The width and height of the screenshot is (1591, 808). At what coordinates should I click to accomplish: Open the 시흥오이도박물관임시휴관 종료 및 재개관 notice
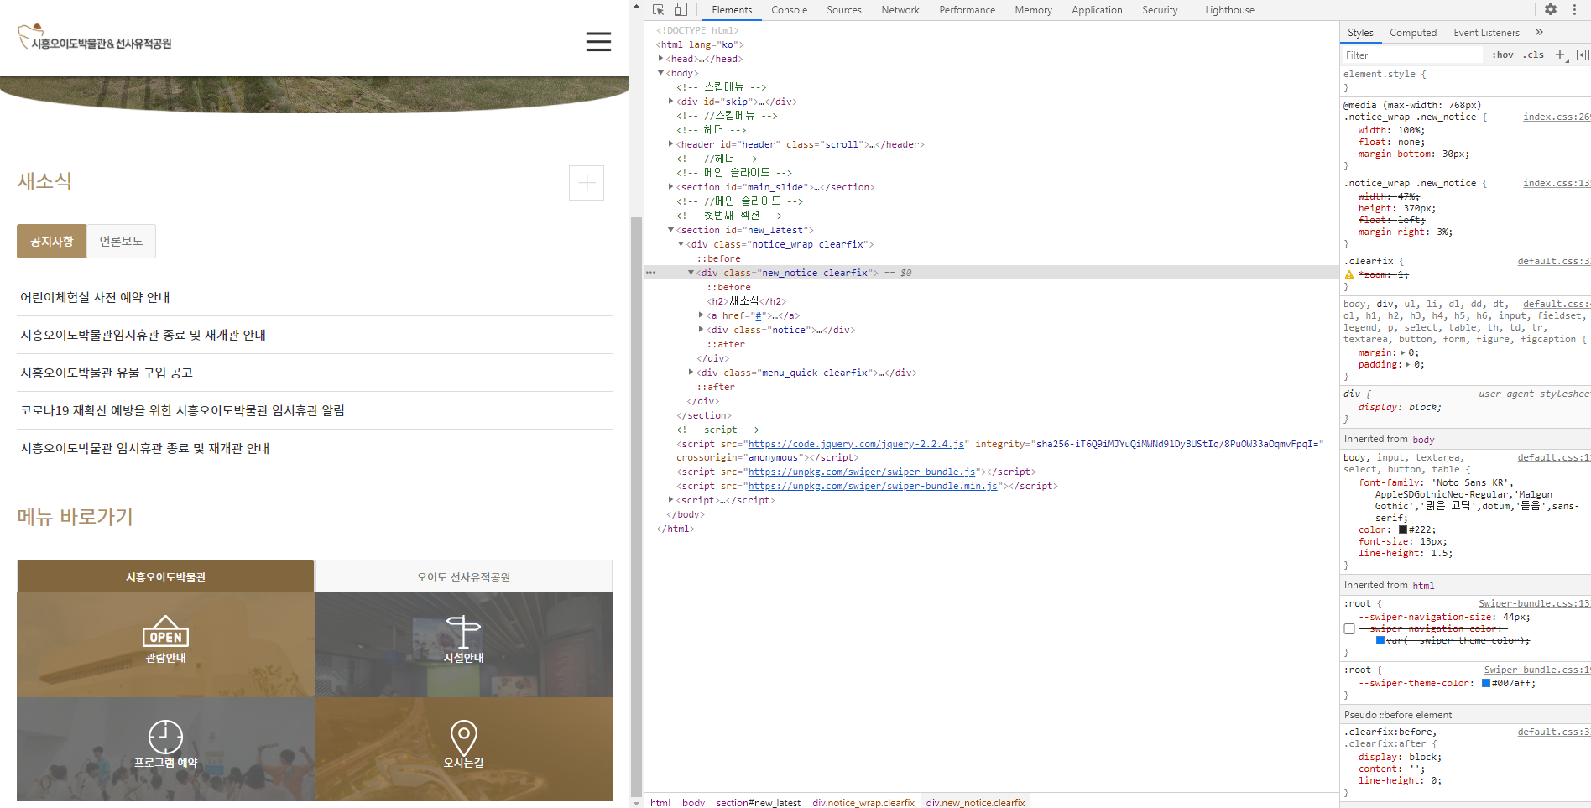click(x=143, y=335)
